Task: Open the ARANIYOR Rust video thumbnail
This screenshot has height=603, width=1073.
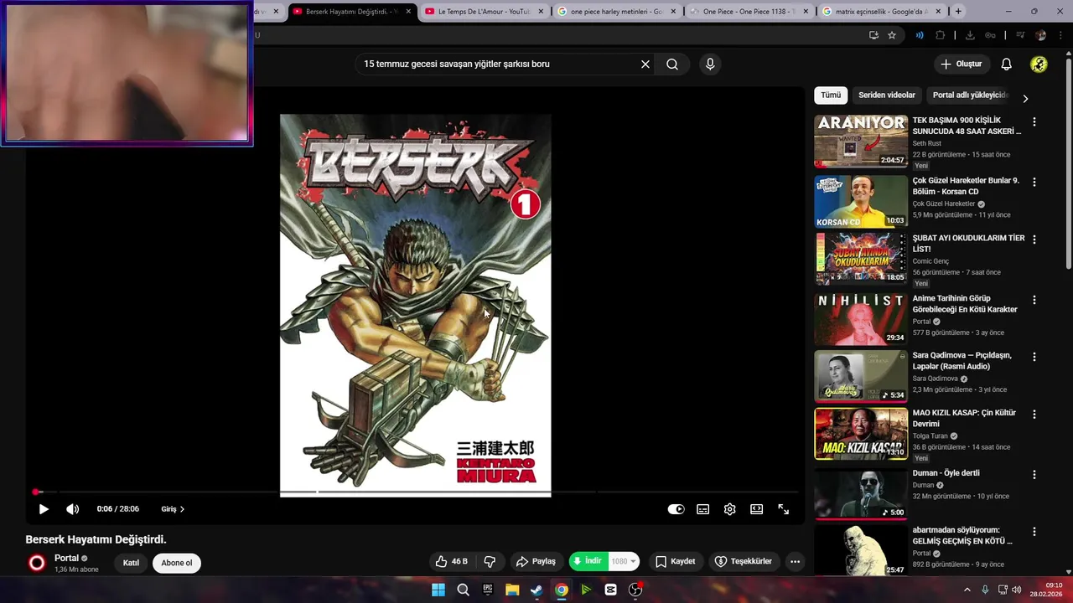Action: (861, 141)
